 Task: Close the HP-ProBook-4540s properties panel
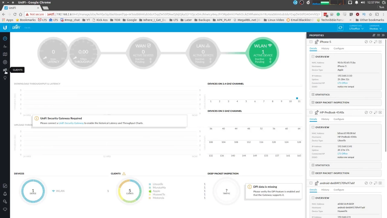tap(380, 112)
